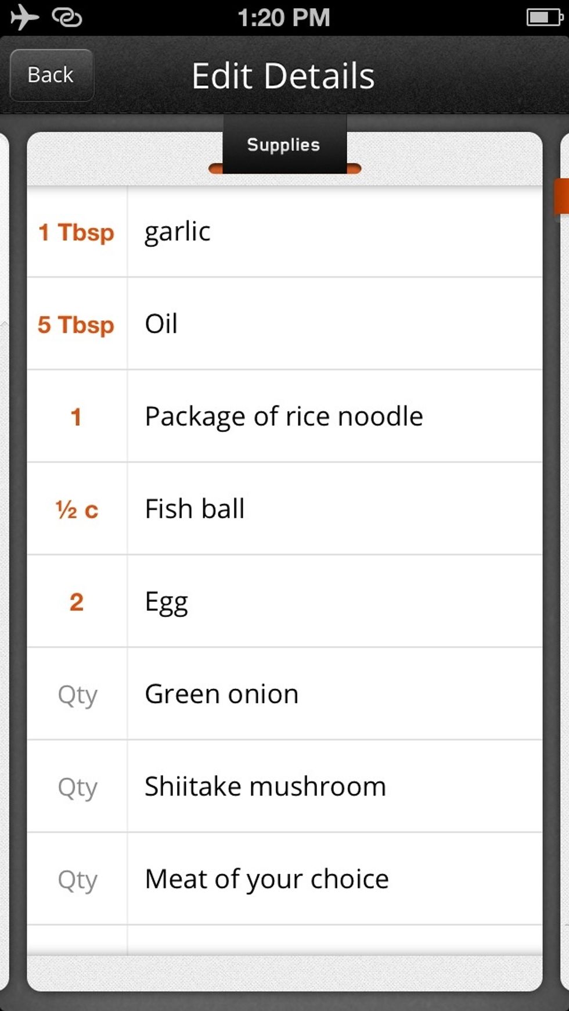Set quantity for Green onion
The height and width of the screenshot is (1011, 569).
click(77, 694)
